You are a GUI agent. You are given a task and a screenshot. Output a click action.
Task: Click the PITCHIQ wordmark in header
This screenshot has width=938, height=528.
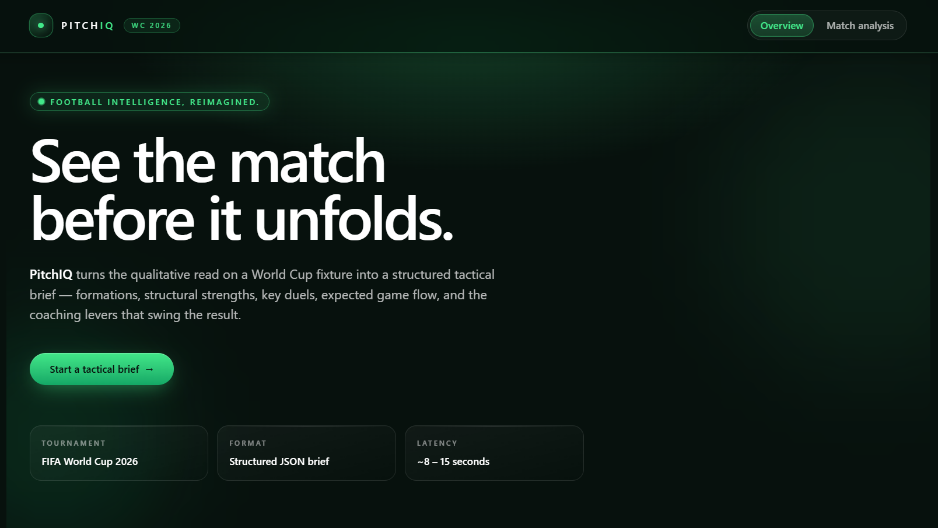pos(87,26)
